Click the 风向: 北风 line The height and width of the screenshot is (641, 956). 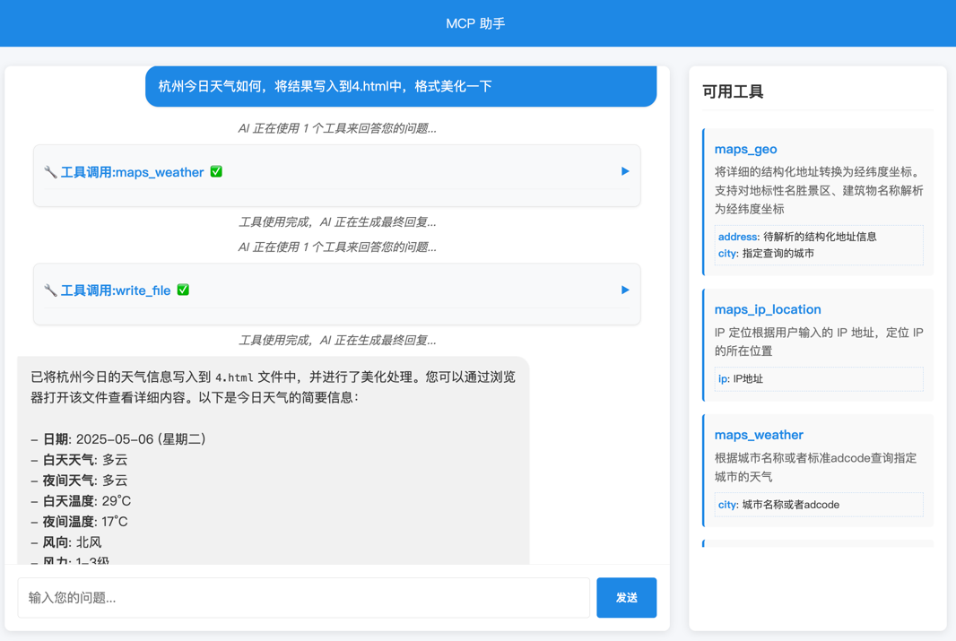tap(66, 543)
